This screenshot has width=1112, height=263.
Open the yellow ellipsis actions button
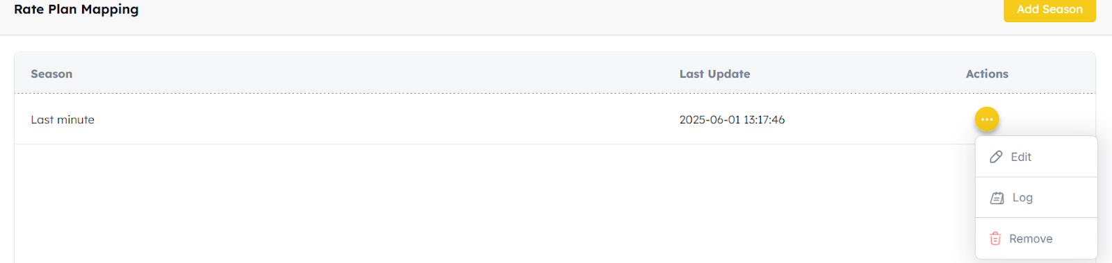(x=987, y=119)
